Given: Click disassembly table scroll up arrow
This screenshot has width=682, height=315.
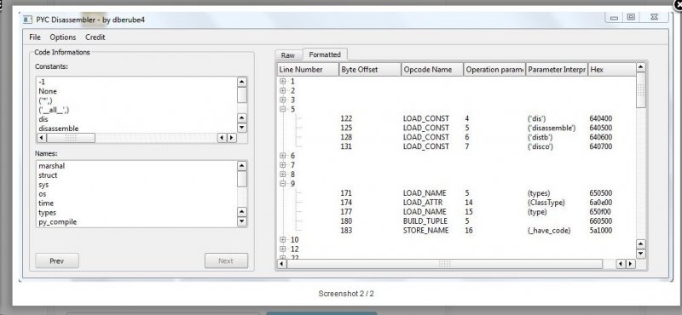Looking at the screenshot, I should click(640, 67).
